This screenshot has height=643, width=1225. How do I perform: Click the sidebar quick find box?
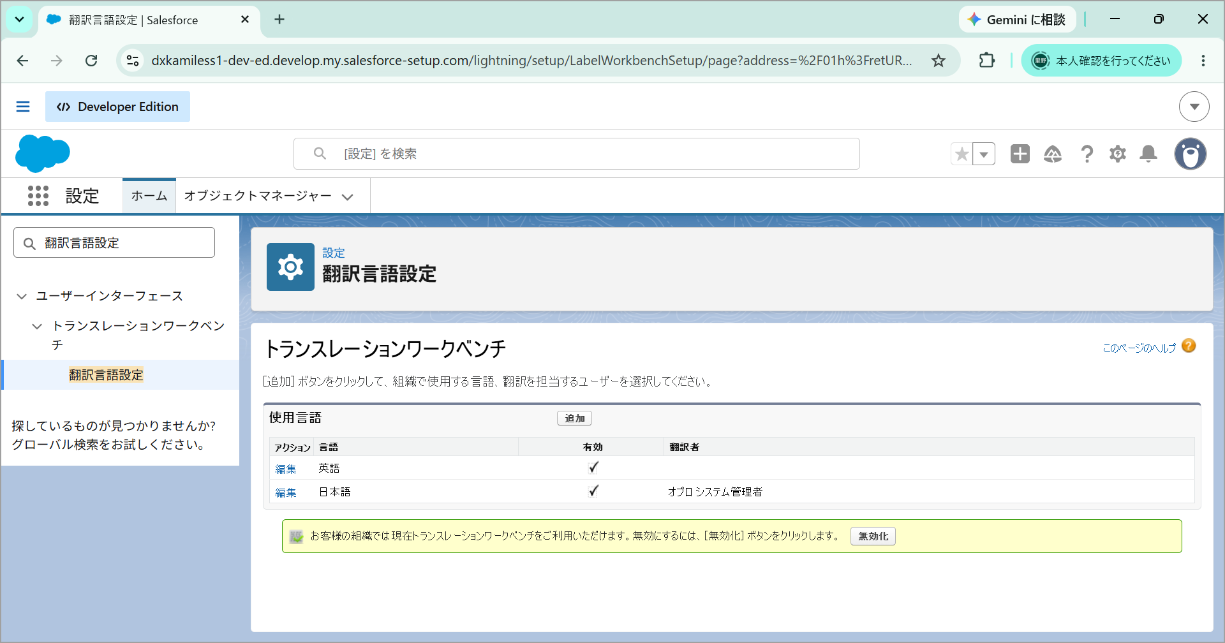click(x=114, y=243)
